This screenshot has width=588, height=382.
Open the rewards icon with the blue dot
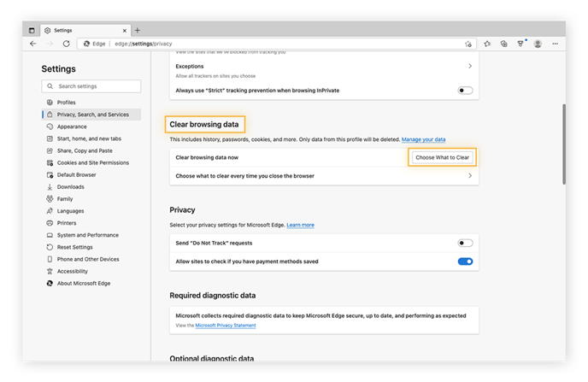(x=520, y=44)
